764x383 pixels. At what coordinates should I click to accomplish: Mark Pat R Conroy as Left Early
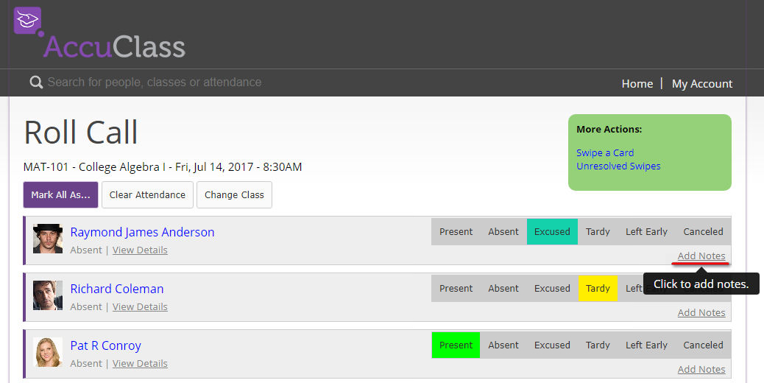click(x=646, y=345)
